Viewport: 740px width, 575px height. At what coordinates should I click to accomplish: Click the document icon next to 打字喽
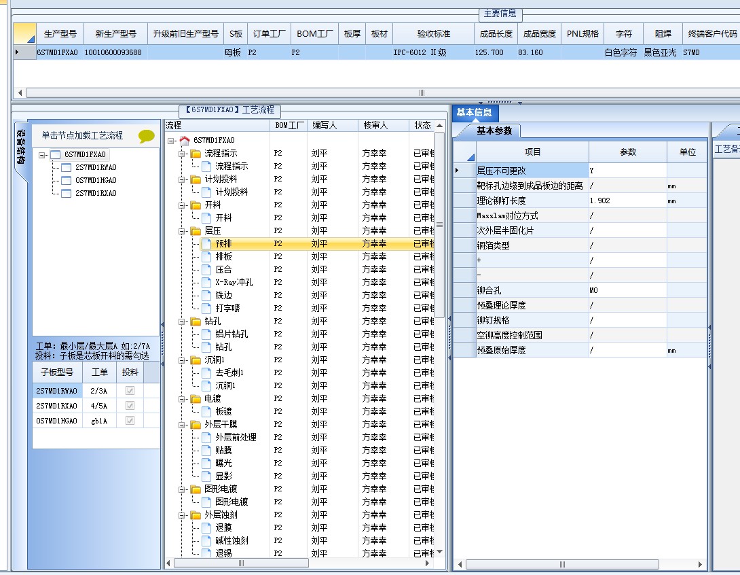pos(206,309)
